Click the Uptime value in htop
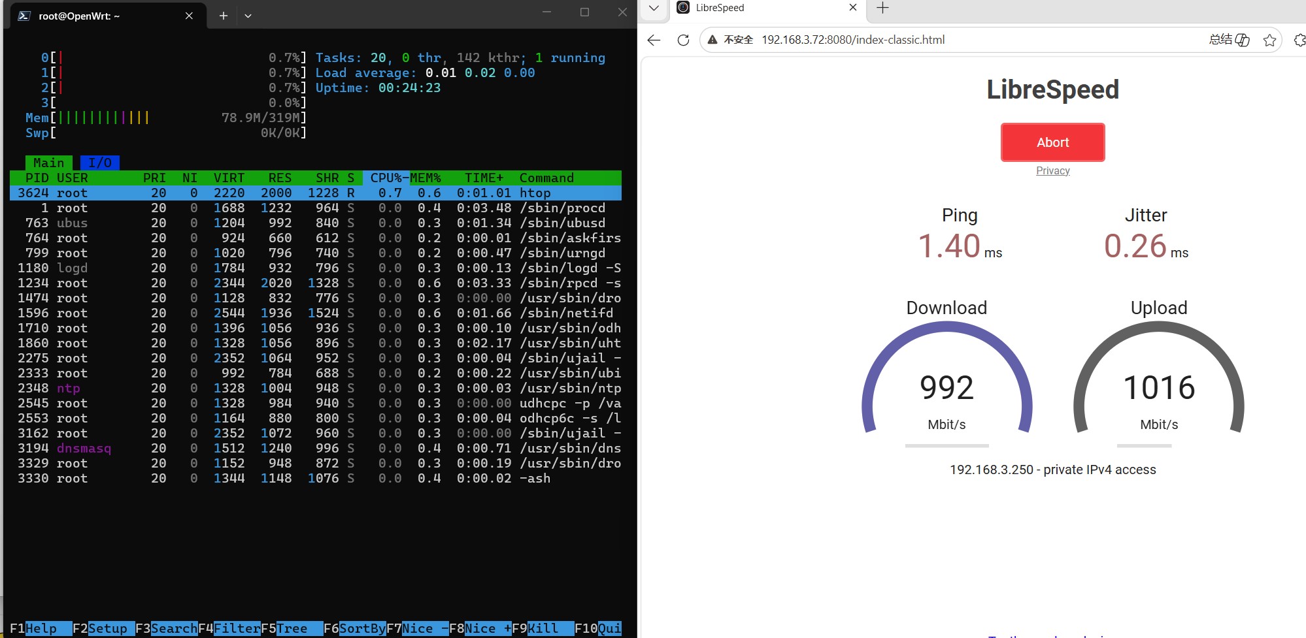This screenshot has width=1306, height=638. 410,88
